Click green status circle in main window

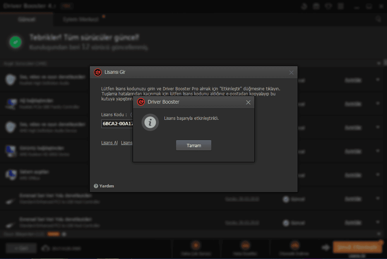click(15, 42)
